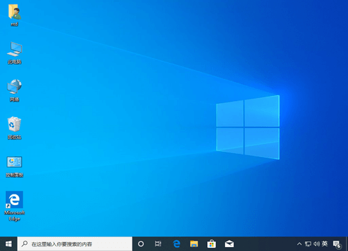348x251 pixels.
Task: Select the Microsoft Edge desktop shortcut
Action: [14, 206]
